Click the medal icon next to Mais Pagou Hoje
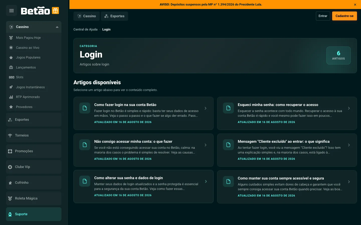361x225 pixels. point(11,38)
